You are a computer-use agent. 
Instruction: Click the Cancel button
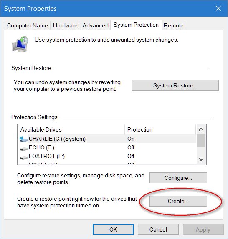coord(158,229)
